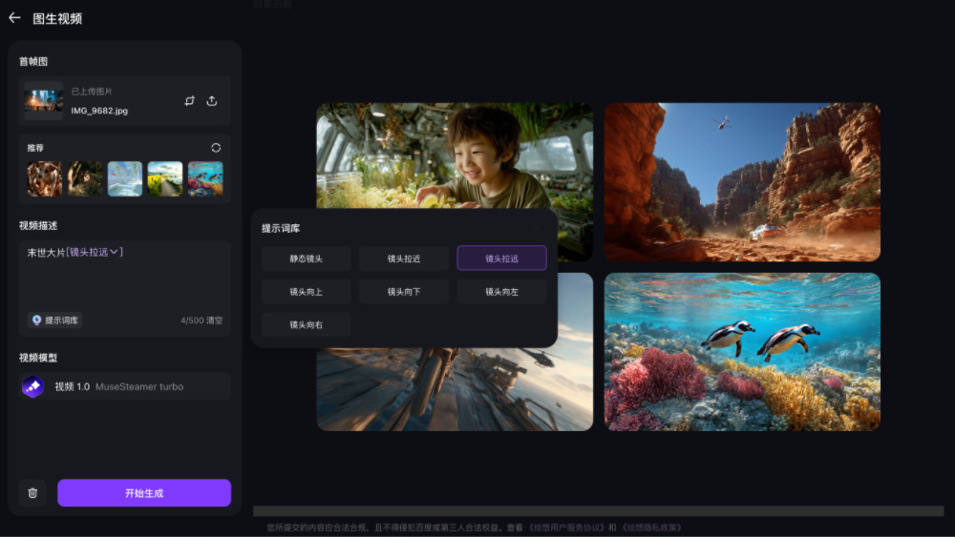Image resolution: width=955 pixels, height=537 pixels.
Task: Click 清空 to clear the description
Action: [213, 320]
